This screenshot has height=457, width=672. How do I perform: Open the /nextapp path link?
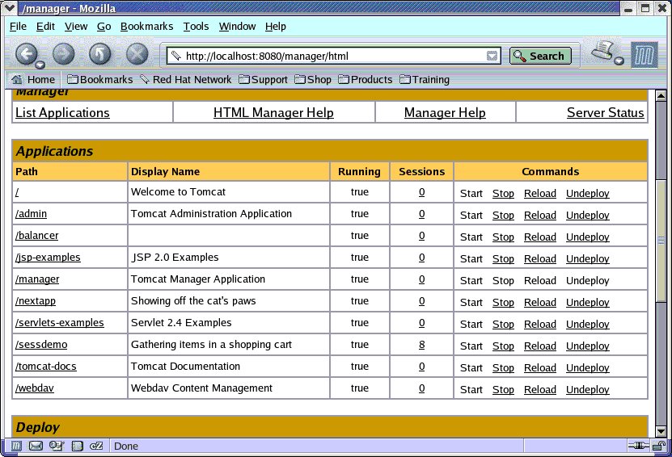[x=36, y=301]
